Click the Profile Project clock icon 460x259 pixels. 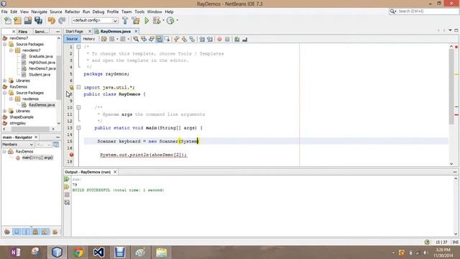[170, 21]
